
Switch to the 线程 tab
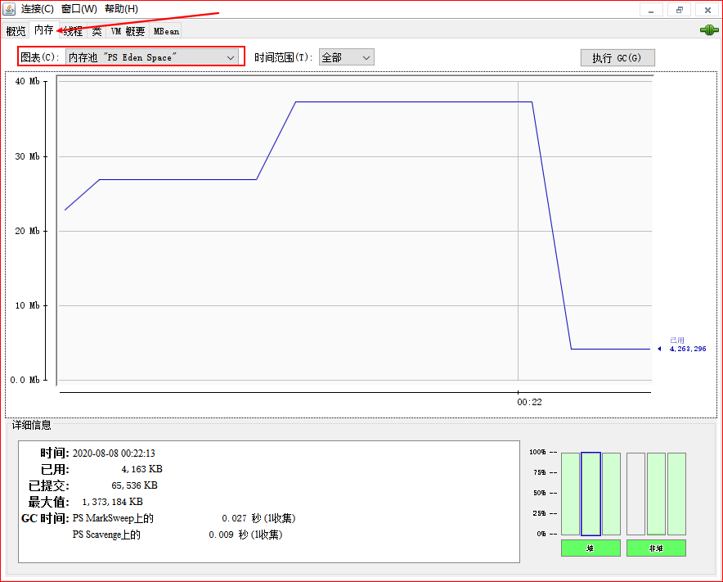pyautogui.click(x=74, y=31)
